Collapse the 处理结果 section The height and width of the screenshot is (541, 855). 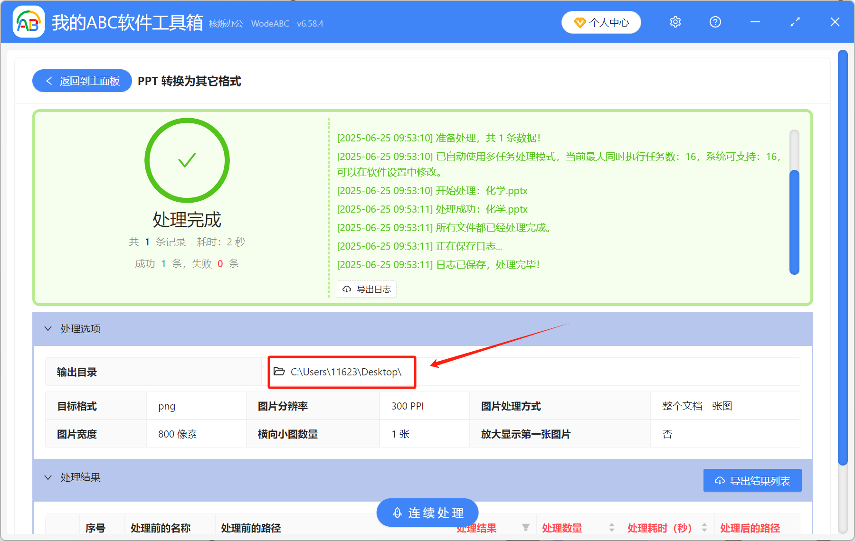pyautogui.click(x=47, y=477)
